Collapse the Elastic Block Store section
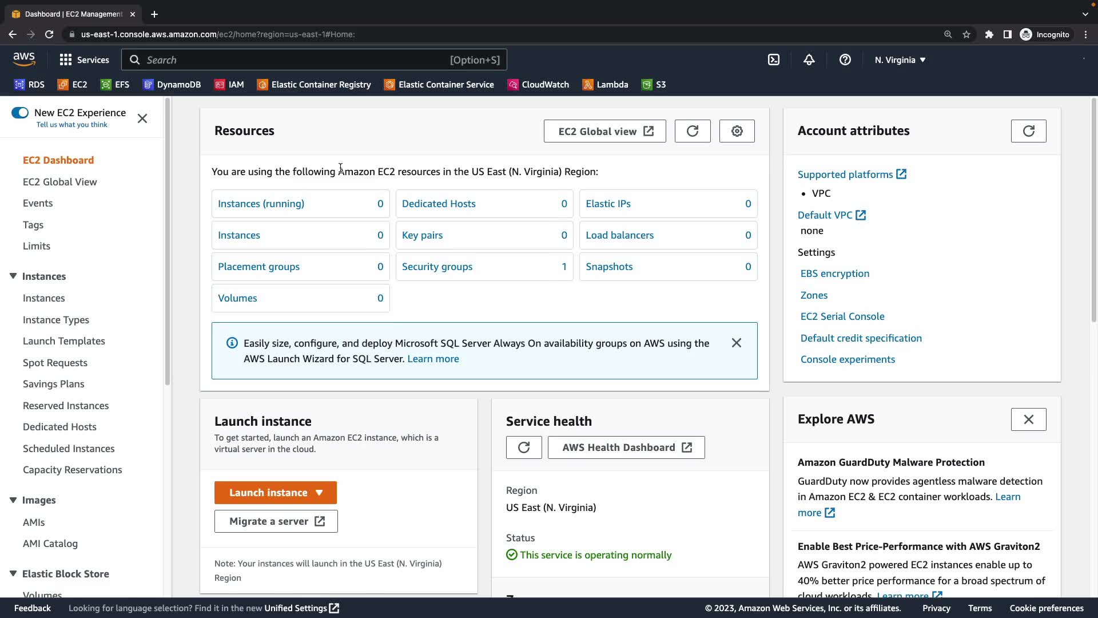Screen dimensions: 1098x618 coord(13,574)
